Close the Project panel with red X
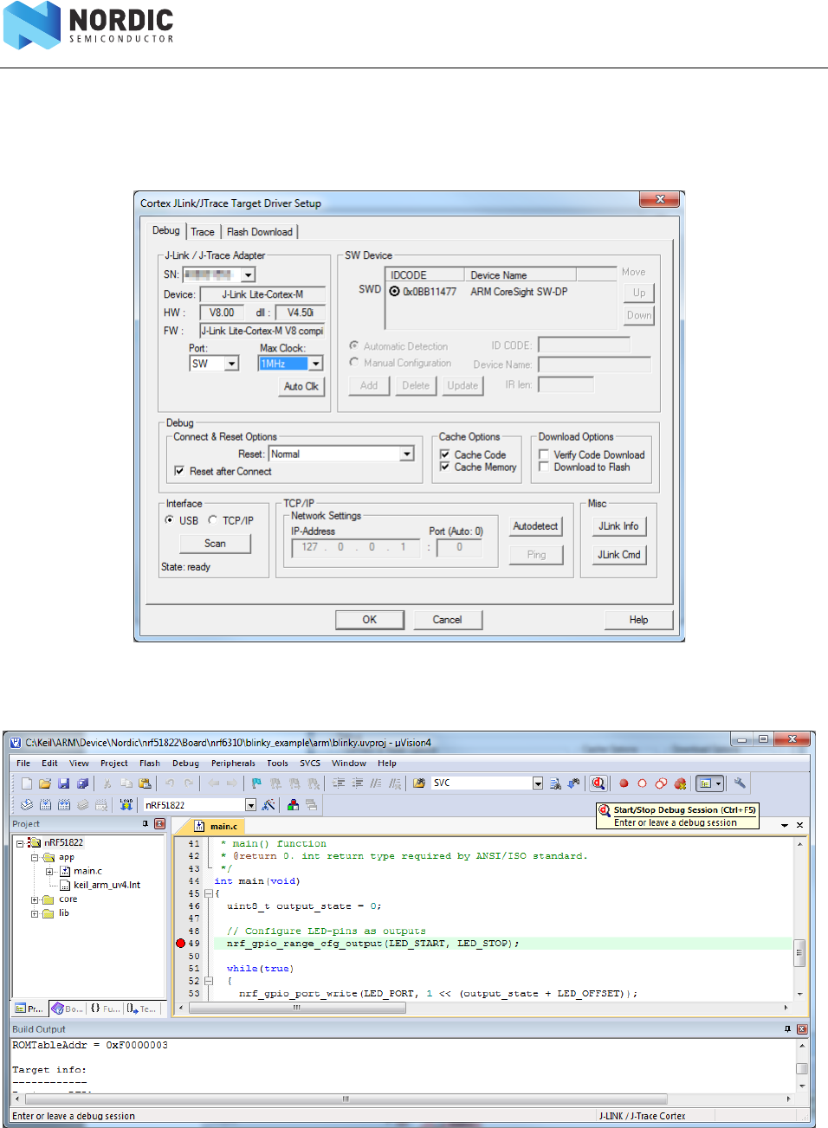 pos(159,824)
